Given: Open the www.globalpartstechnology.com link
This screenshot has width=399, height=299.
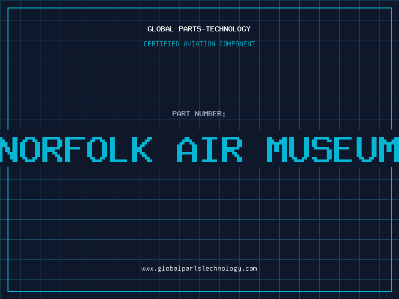Looking at the screenshot, I should tap(199, 269).
